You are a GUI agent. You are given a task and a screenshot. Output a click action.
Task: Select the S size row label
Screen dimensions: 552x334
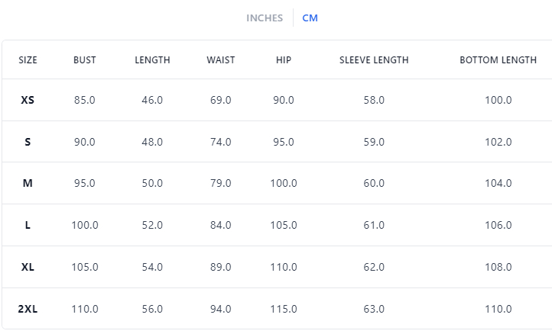coord(28,142)
